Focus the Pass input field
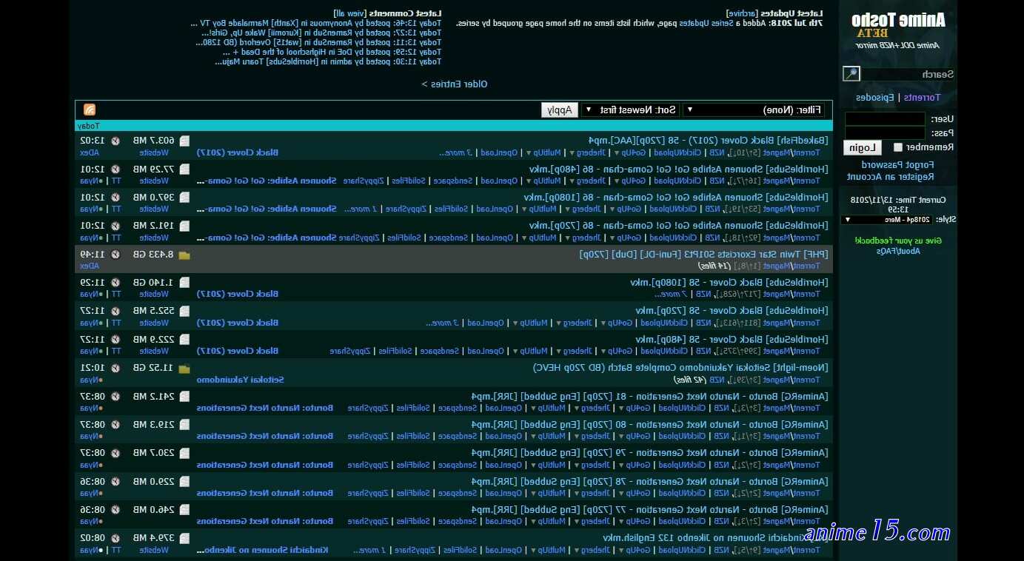This screenshot has height=561, width=1024. coord(885,133)
